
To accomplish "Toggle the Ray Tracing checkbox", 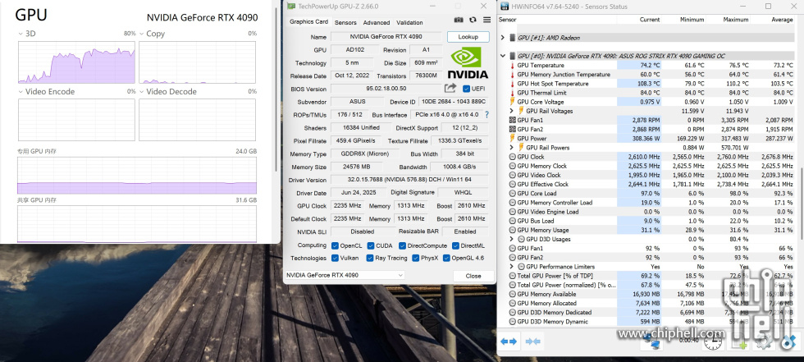I will 370,258.
